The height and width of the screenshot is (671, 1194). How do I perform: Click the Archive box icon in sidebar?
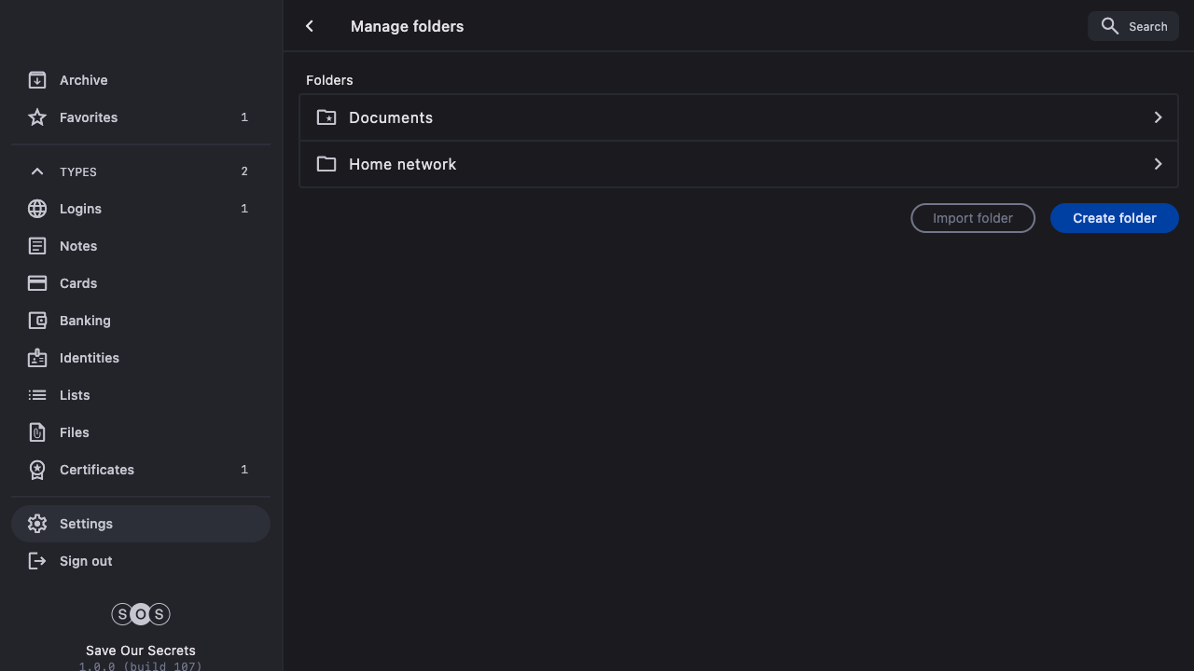pos(37,80)
